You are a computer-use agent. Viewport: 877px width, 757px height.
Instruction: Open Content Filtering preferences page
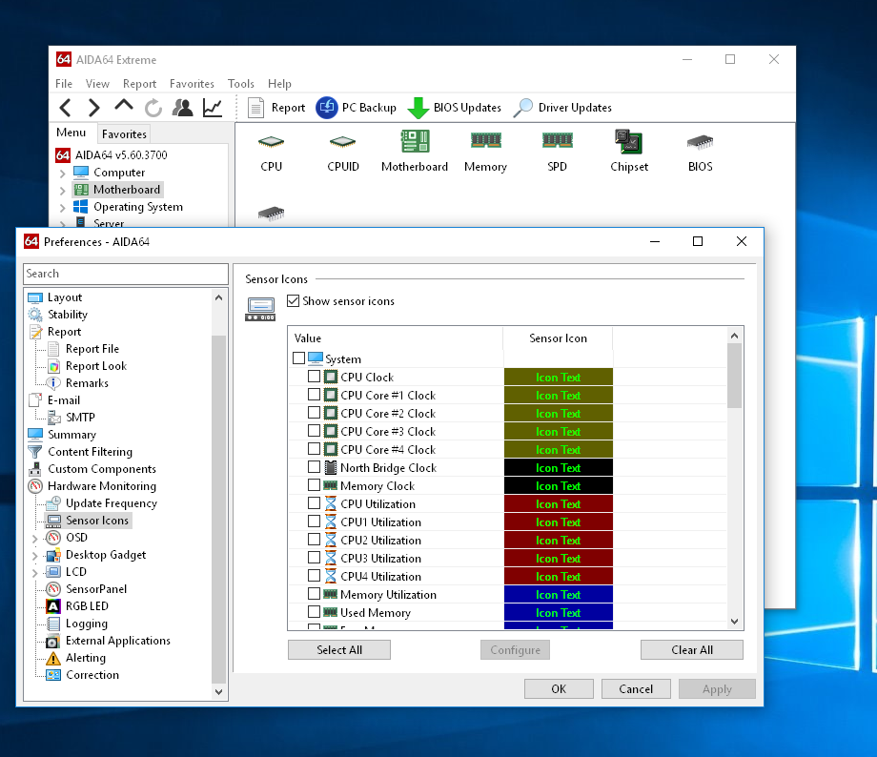pyautogui.click(x=90, y=452)
